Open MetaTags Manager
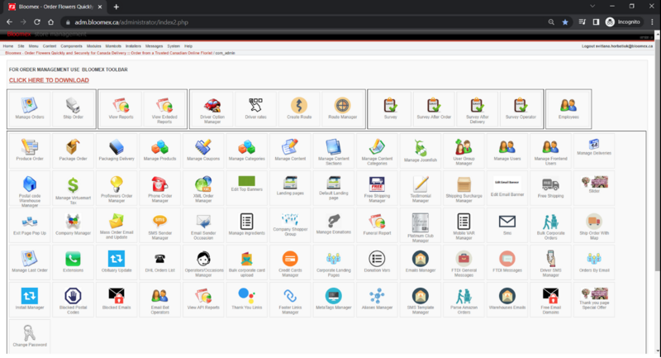The image size is (661, 358). click(334, 299)
